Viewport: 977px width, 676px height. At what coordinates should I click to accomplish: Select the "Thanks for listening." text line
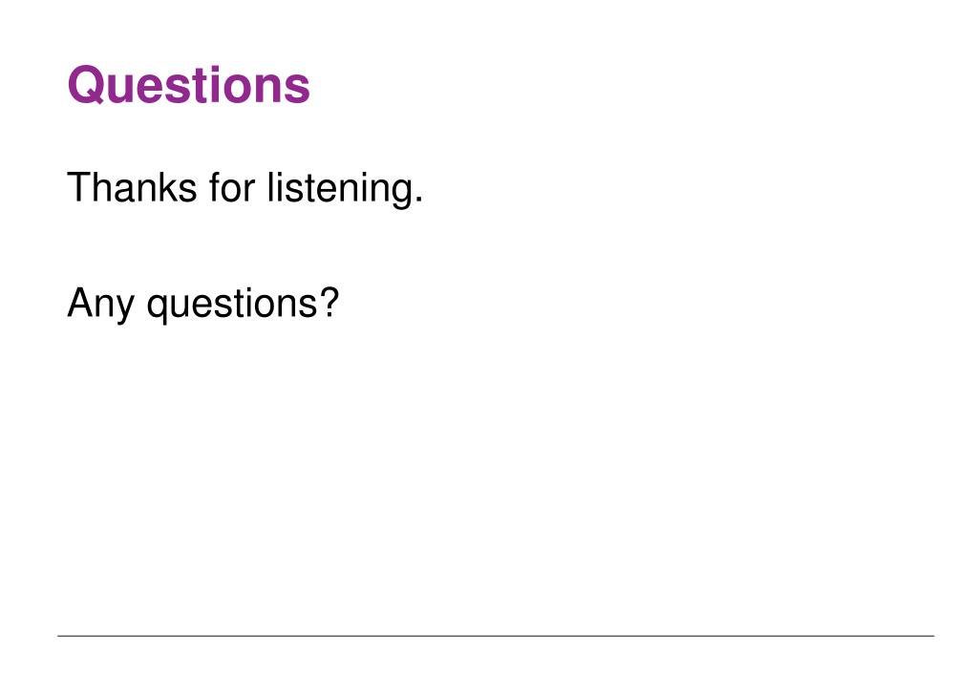[x=244, y=189]
